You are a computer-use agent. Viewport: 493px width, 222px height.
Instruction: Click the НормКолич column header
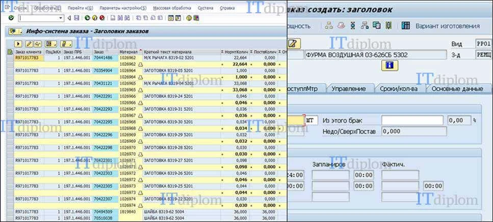[235, 52]
